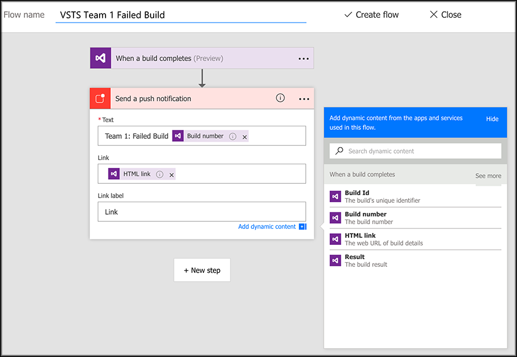Click the Link label input field
This screenshot has width=517, height=357.
tap(202, 212)
